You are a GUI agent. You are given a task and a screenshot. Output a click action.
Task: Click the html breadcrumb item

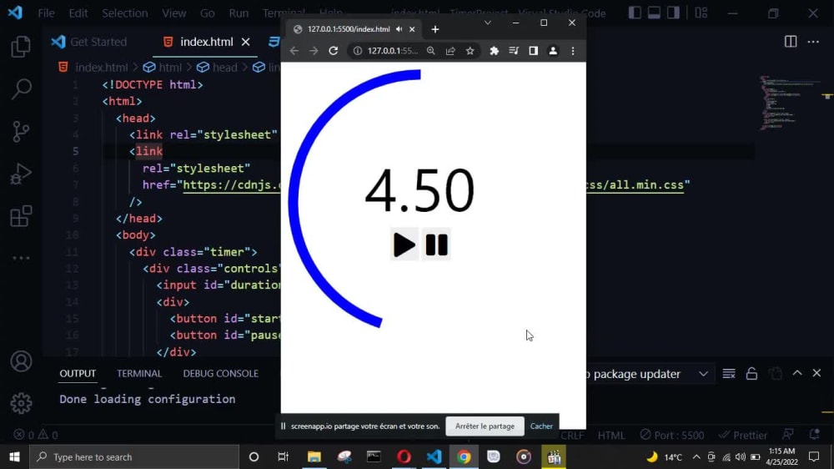163,68
